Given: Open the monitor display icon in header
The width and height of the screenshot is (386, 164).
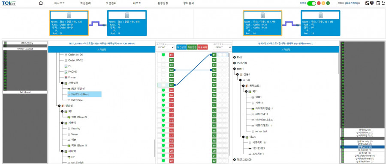Looking at the screenshot, I should (x=372, y=3).
